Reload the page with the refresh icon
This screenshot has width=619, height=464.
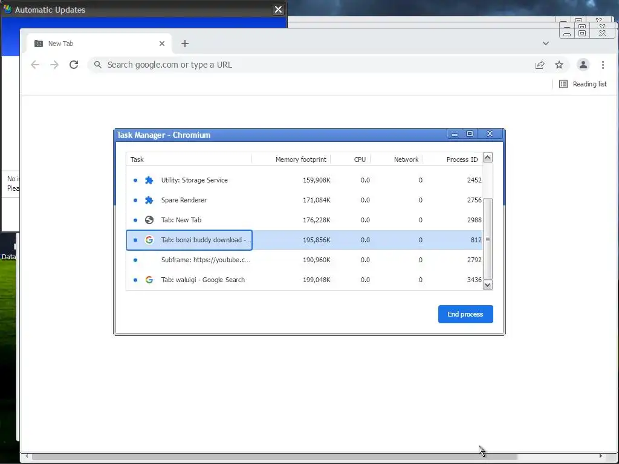[74, 65]
